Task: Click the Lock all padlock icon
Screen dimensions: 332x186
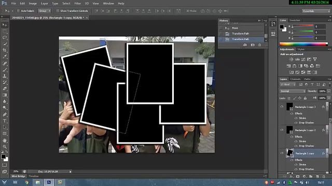Action: coord(305,98)
